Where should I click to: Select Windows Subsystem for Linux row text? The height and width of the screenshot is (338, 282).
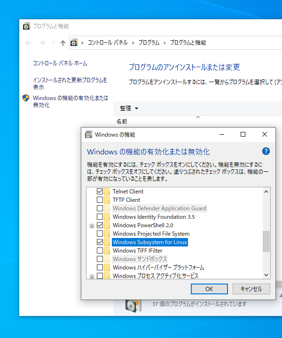pos(150,242)
